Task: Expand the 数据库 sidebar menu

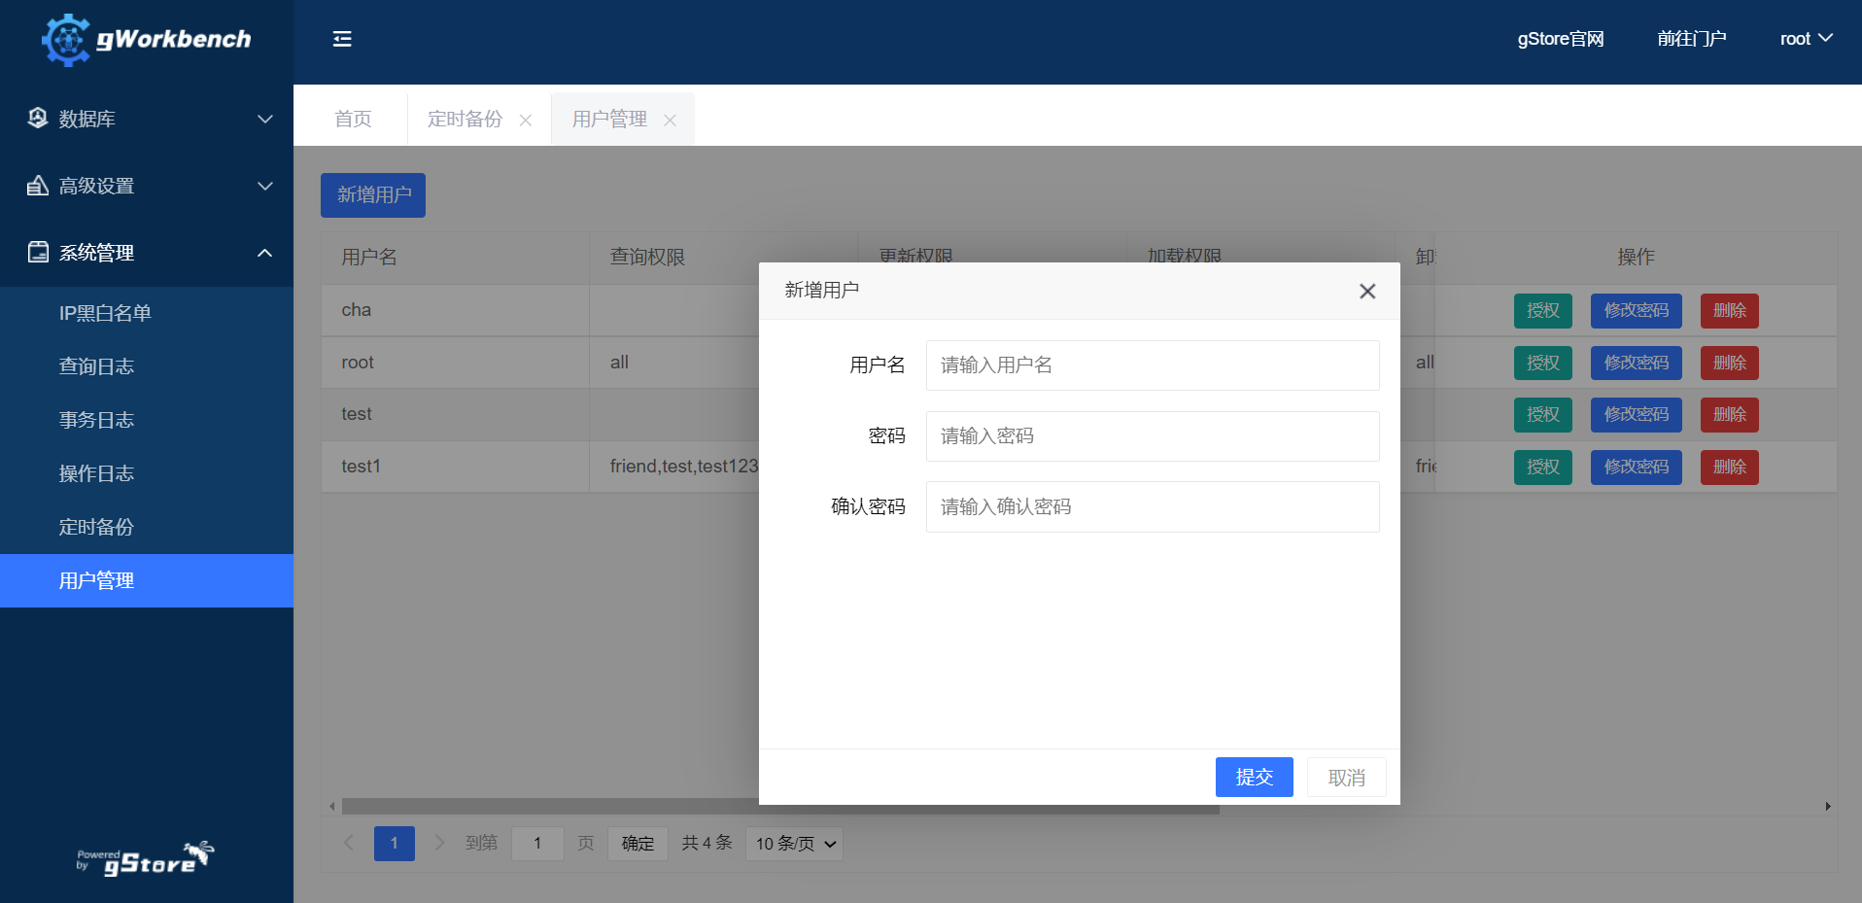Action: [x=146, y=119]
